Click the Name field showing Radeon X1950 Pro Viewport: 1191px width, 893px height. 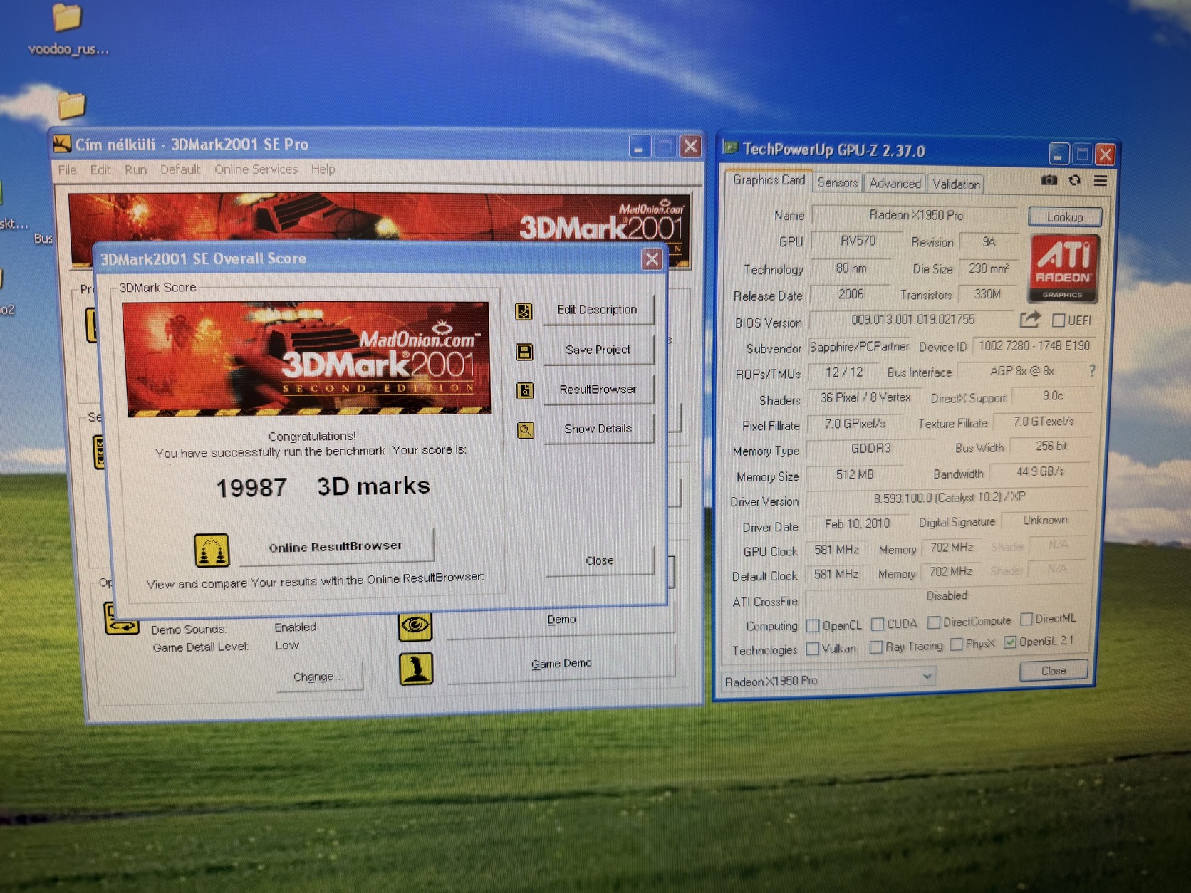[x=916, y=214]
